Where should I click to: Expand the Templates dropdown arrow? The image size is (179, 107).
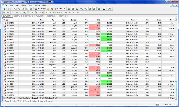tap(111, 9)
